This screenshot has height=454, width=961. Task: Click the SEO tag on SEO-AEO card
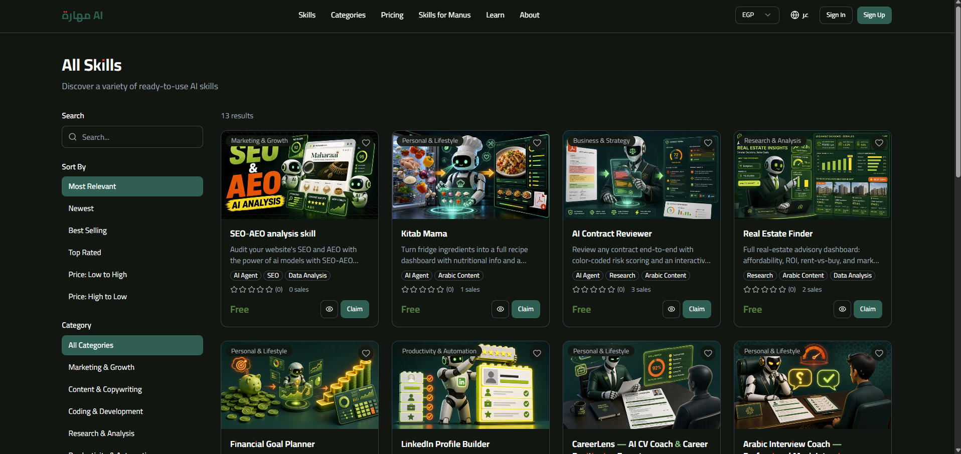pyautogui.click(x=273, y=276)
